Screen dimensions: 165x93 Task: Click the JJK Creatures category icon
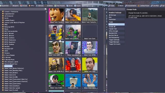3,16
